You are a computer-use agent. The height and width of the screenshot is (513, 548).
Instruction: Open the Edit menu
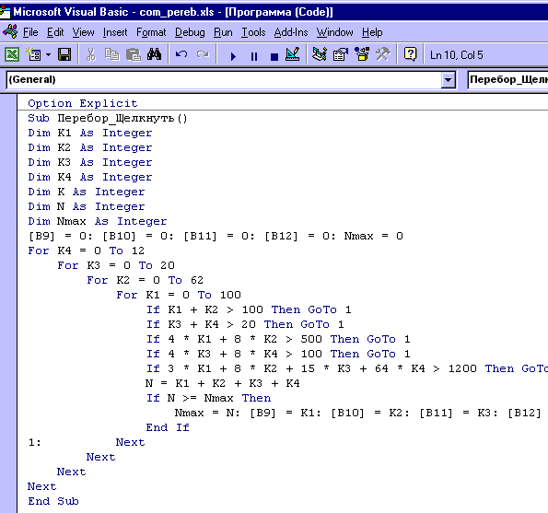click(55, 32)
